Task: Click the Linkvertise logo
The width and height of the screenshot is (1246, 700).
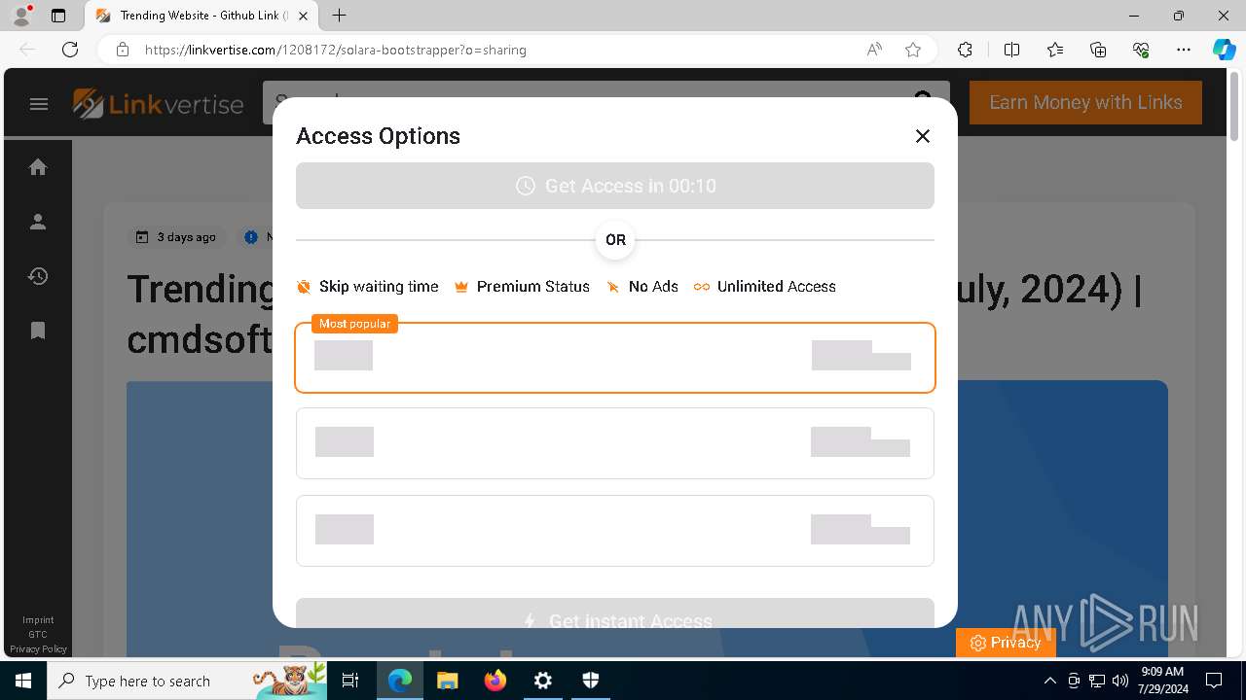Action: 159,104
